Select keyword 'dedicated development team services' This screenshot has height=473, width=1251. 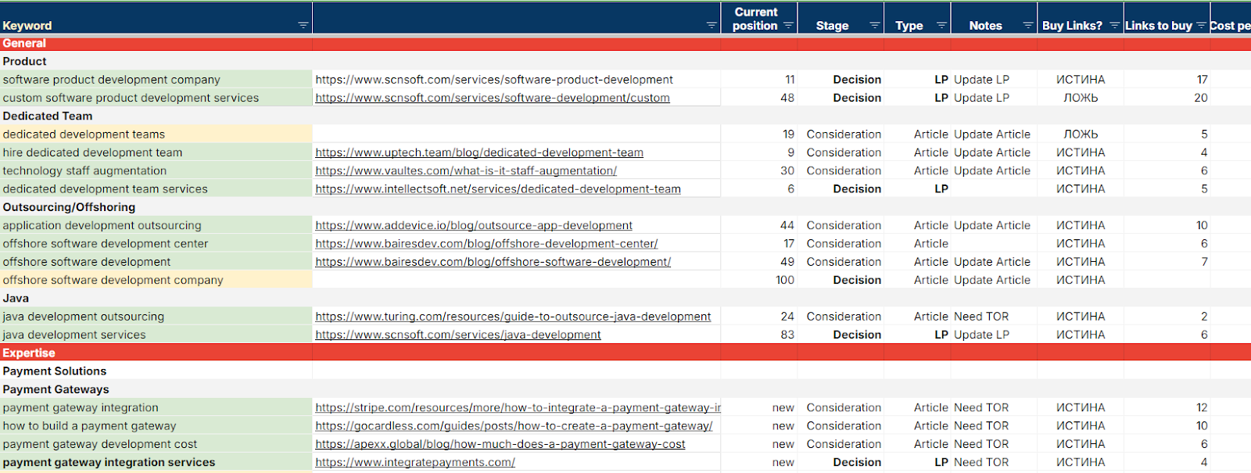point(106,189)
